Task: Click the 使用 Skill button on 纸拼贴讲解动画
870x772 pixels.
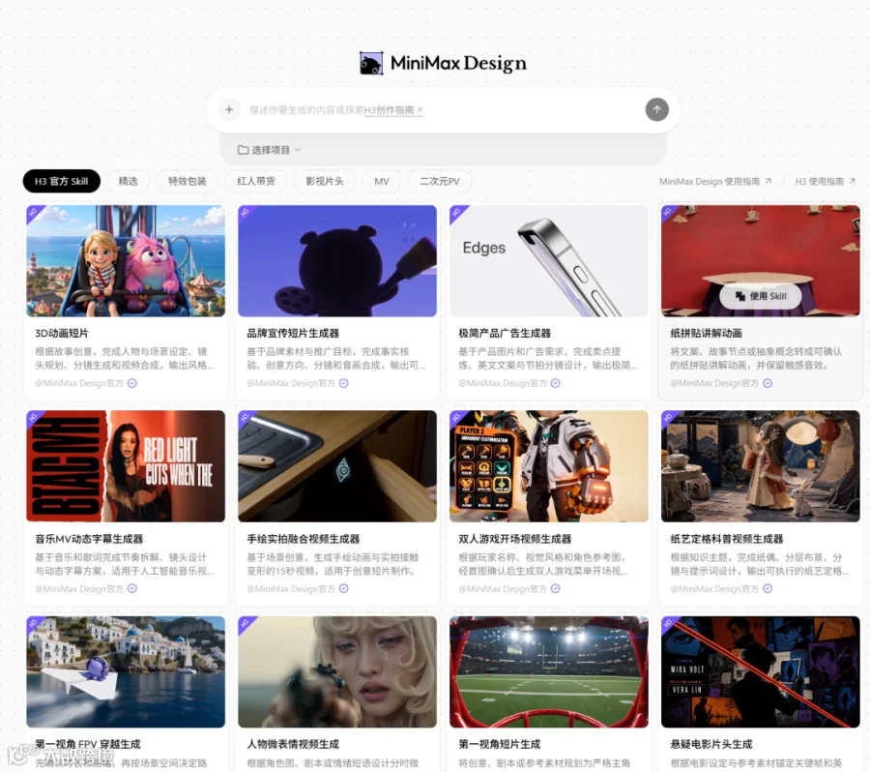Action: point(761,296)
